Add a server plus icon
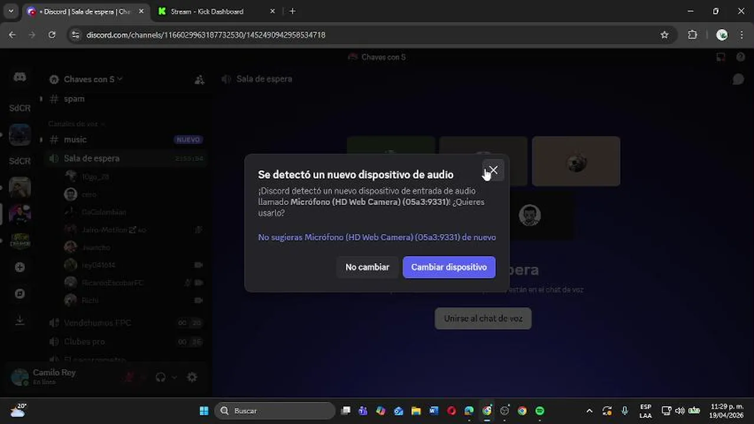 [x=19, y=267]
